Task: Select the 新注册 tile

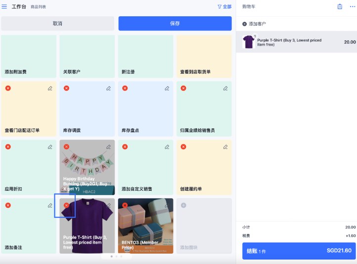Action: click(x=145, y=56)
